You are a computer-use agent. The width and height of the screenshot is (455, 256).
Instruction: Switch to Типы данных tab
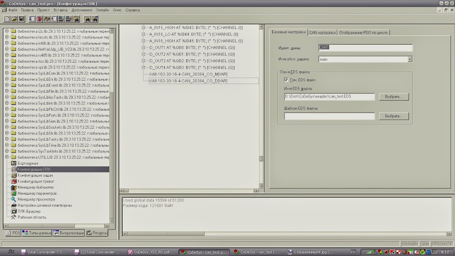(37, 233)
